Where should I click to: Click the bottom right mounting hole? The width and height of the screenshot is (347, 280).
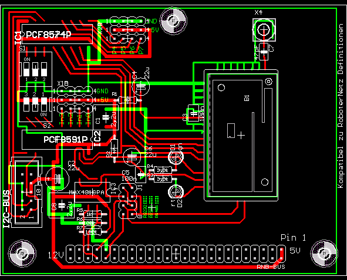pyautogui.click(x=324, y=253)
